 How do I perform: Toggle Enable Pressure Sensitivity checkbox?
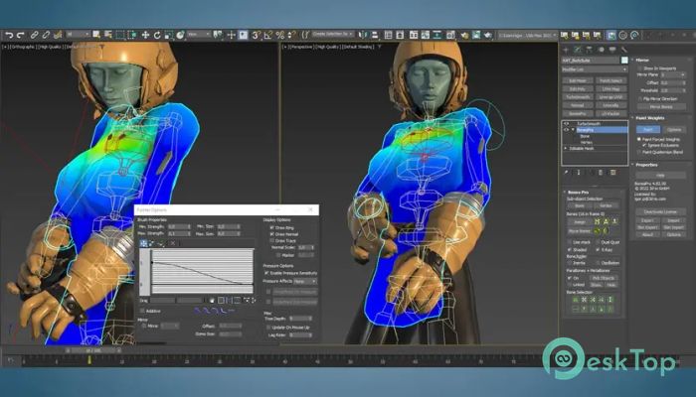click(266, 273)
